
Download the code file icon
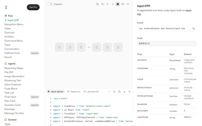pos(124,92)
